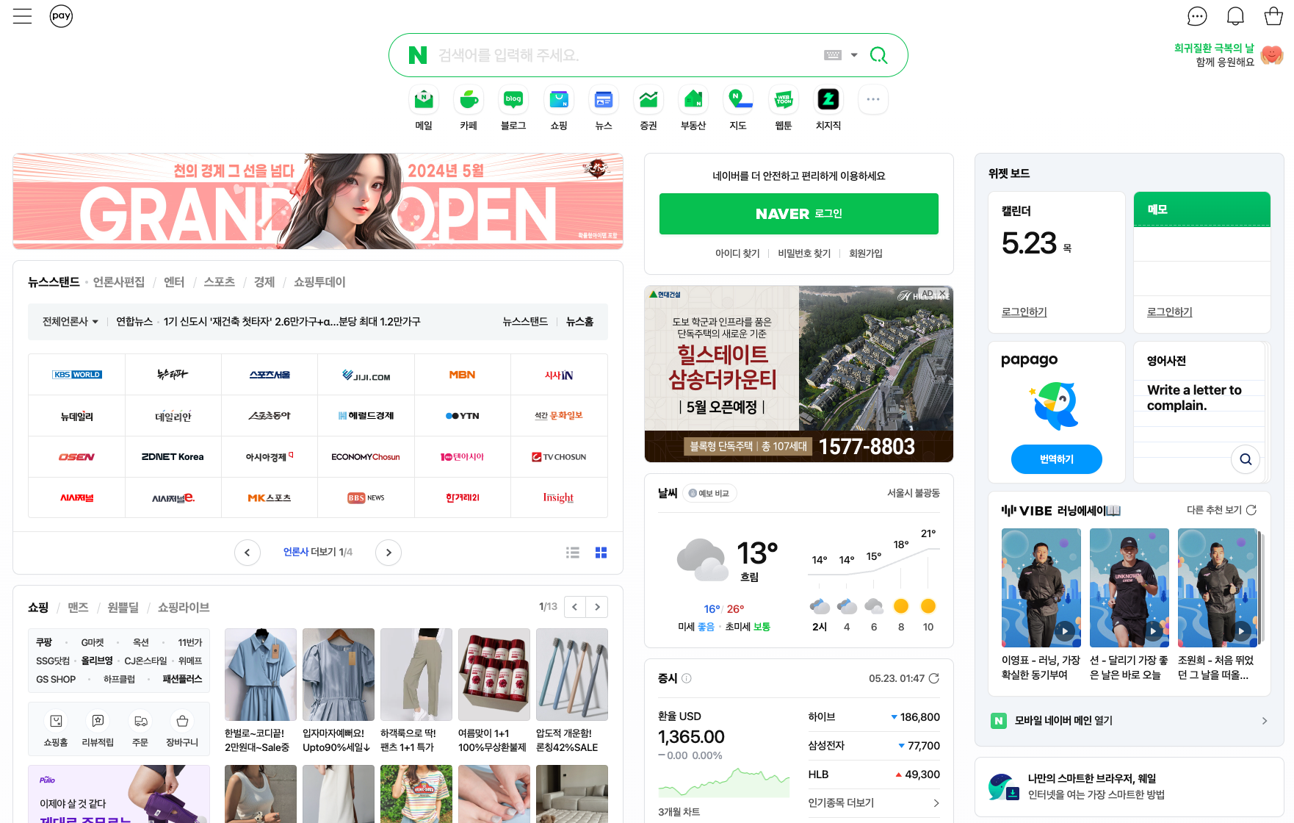Switch to the 맨즈 shopping tab
Screen dimensions: 1294x823
[x=78, y=608]
